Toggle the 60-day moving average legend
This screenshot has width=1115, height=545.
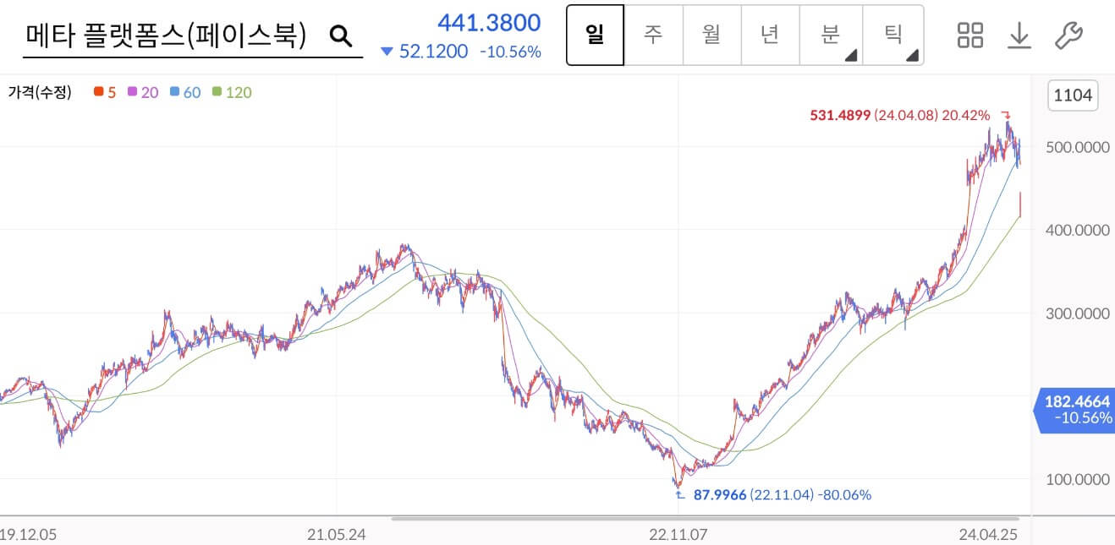pos(185,92)
